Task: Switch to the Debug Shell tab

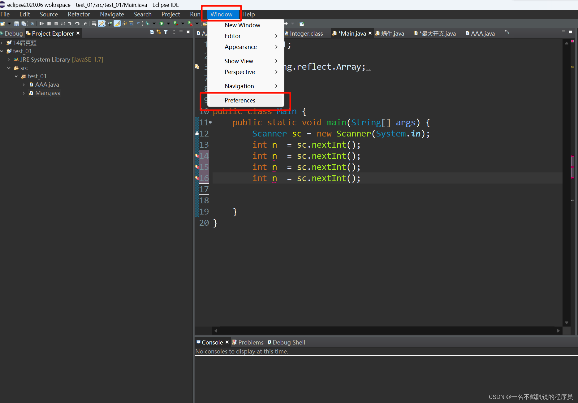Action: [x=286, y=342]
